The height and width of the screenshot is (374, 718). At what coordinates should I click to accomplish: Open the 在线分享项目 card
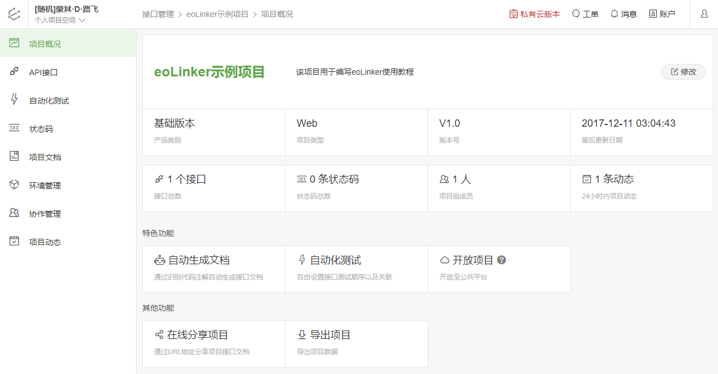click(214, 344)
